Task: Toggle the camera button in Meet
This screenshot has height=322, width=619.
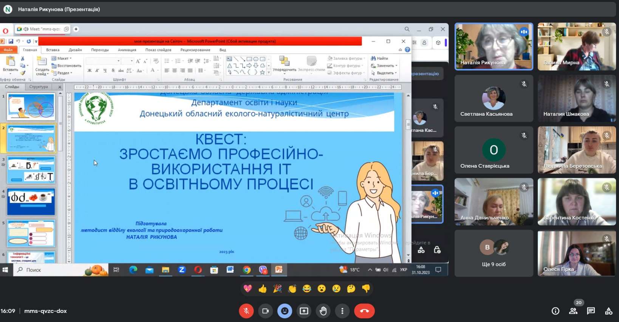Action: pyautogui.click(x=265, y=311)
